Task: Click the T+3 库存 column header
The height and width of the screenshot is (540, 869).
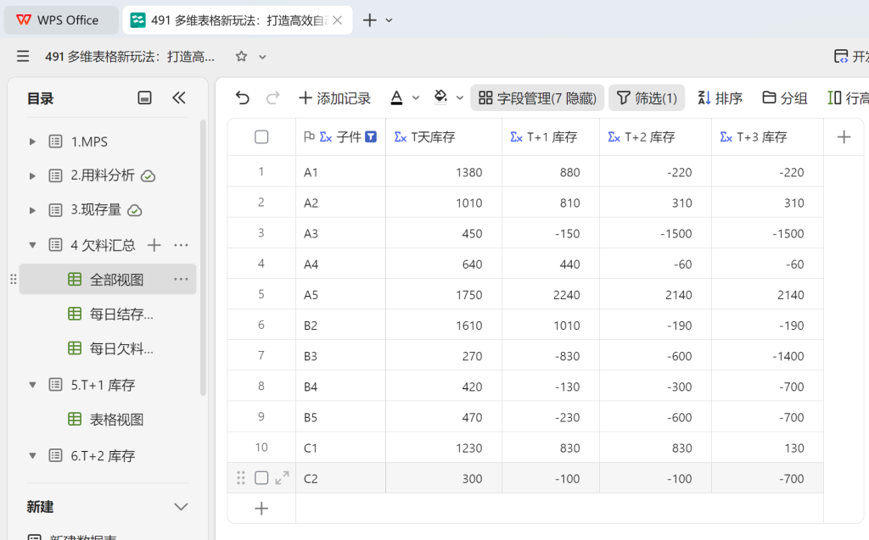Action: point(767,136)
